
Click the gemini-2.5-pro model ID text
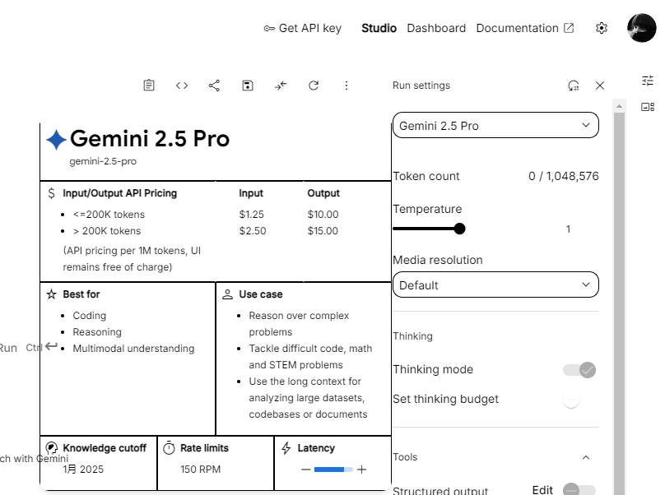point(103,161)
